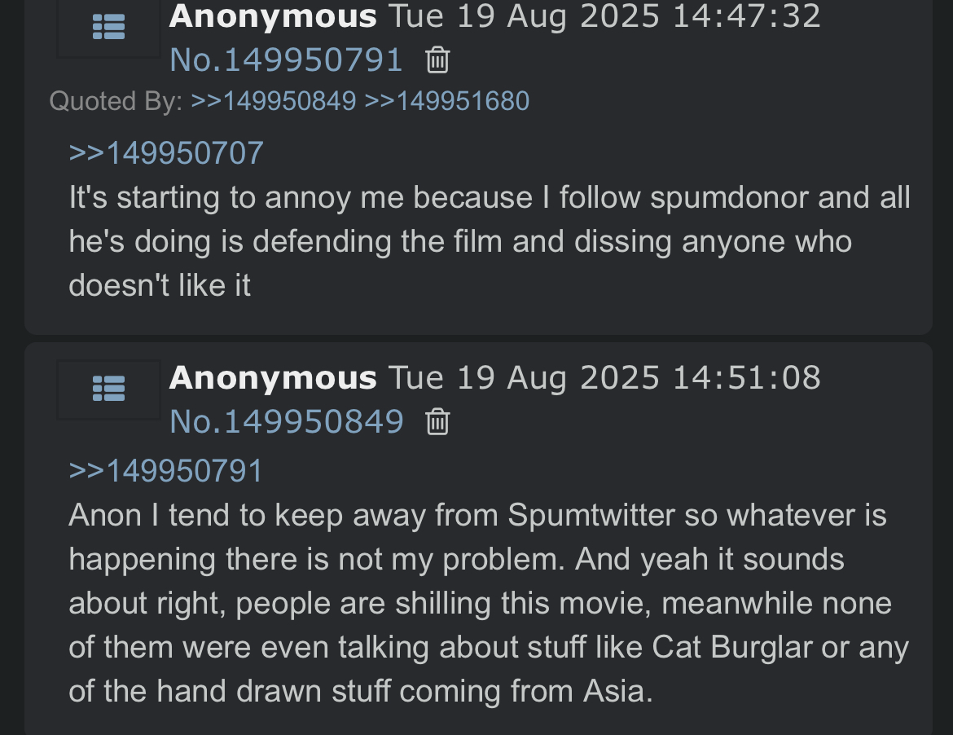953x735 pixels.
Task: Click the comment text about spumdonor
Action: tap(490, 241)
